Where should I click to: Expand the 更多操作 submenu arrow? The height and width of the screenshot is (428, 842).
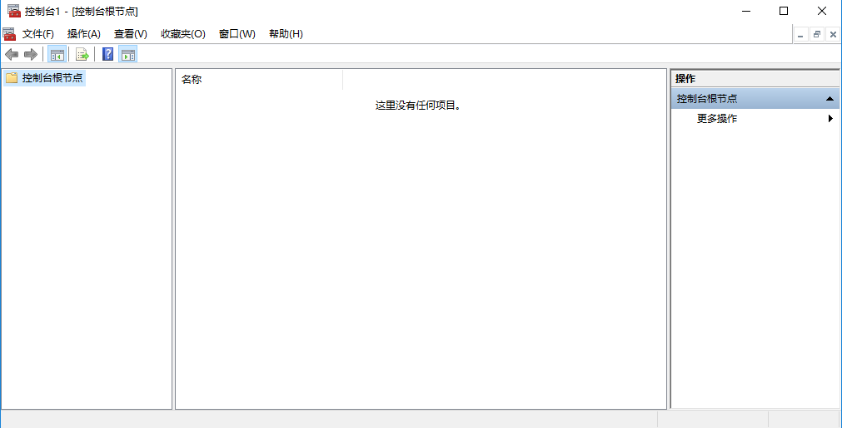pos(830,119)
